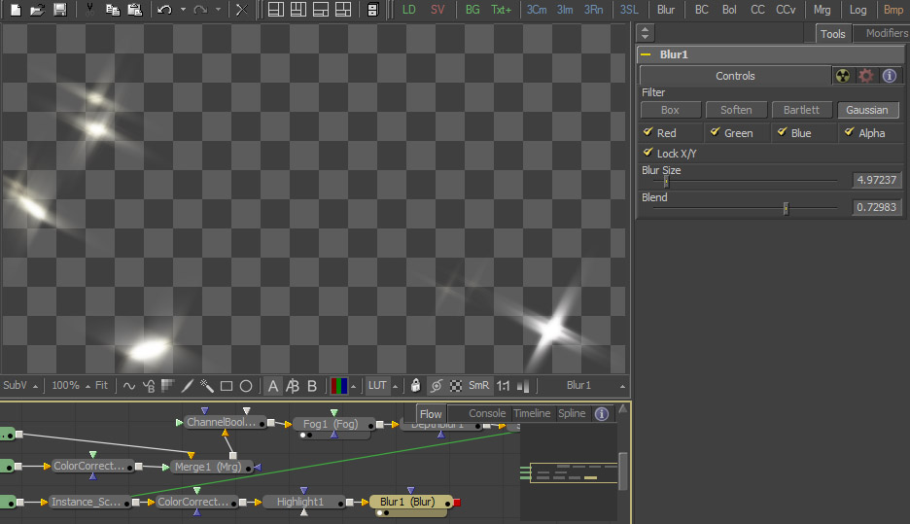Click the Undo arrow icon
Screen dimensions: 910x524
[x=164, y=10]
